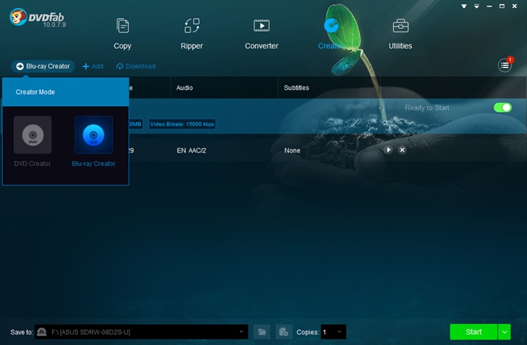Click the disc drive icon beside Save to

pos(41,332)
